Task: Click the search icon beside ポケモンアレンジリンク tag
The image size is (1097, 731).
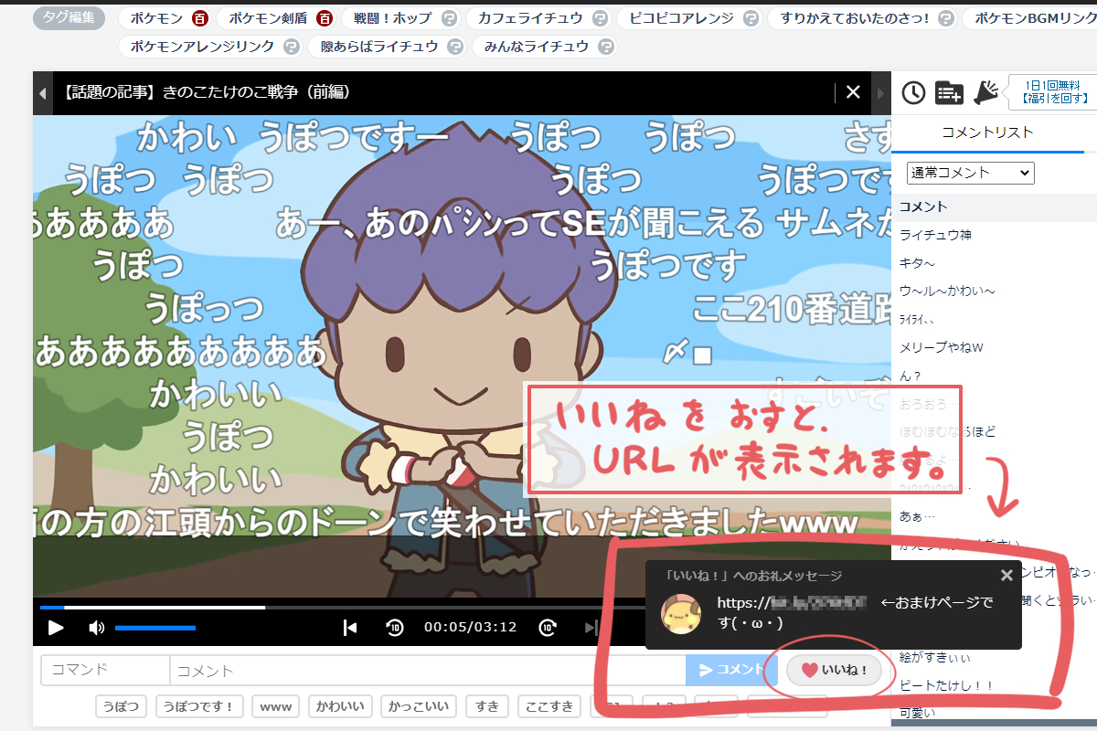Action: point(291,47)
